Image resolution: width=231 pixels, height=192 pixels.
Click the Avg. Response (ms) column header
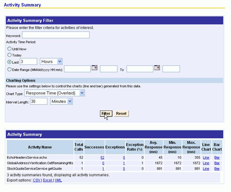pyautogui.click(x=154, y=147)
